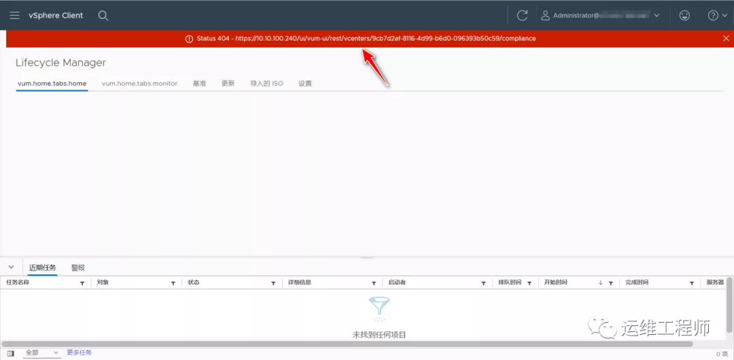Click the 更多任务 link
734x360 pixels.
click(79, 353)
